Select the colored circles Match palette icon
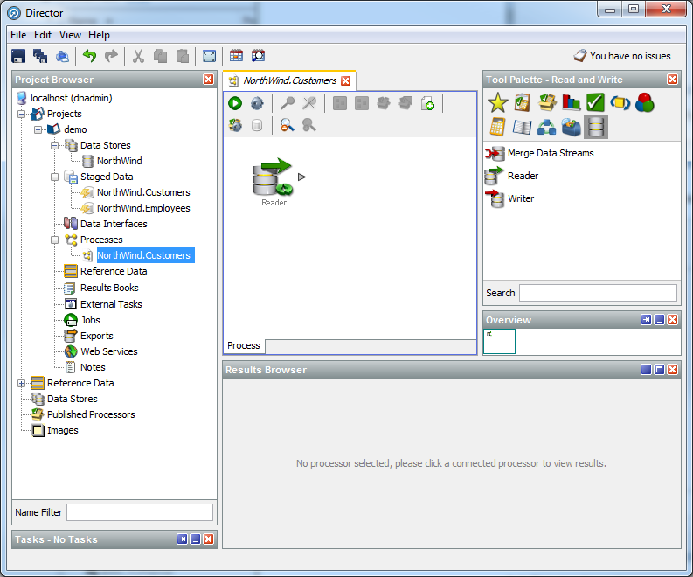 (644, 102)
